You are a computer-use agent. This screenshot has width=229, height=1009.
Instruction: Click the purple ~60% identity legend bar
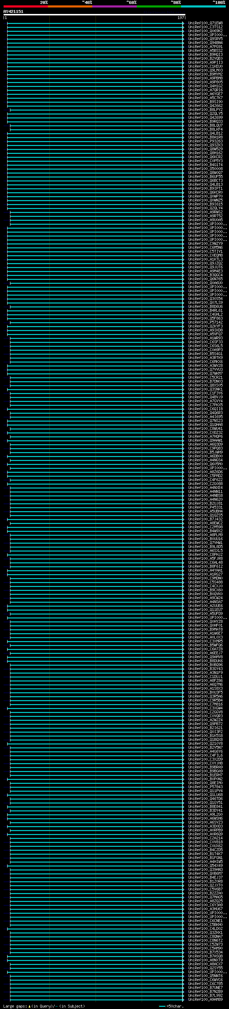(x=115, y=6)
